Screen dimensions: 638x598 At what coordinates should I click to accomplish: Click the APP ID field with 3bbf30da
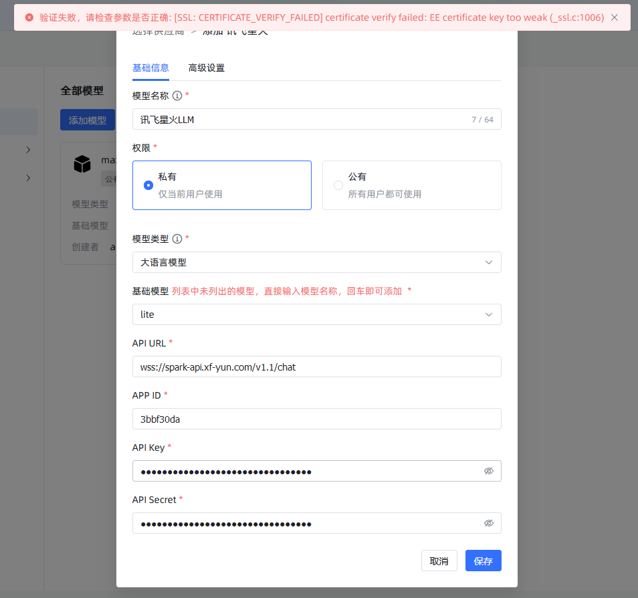coord(316,419)
